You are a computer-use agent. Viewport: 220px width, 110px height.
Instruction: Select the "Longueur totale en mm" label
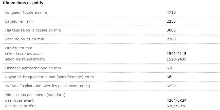pyautogui.click(x=26, y=12)
